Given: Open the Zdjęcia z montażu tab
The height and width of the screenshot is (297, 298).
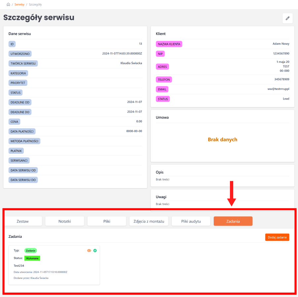Looking at the screenshot, I should click(x=149, y=221).
